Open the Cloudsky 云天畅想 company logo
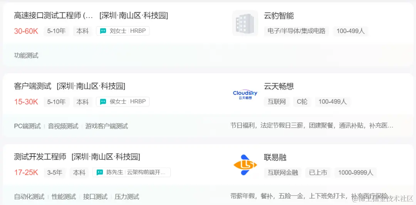Screen dimensions: 416x205 245,94
